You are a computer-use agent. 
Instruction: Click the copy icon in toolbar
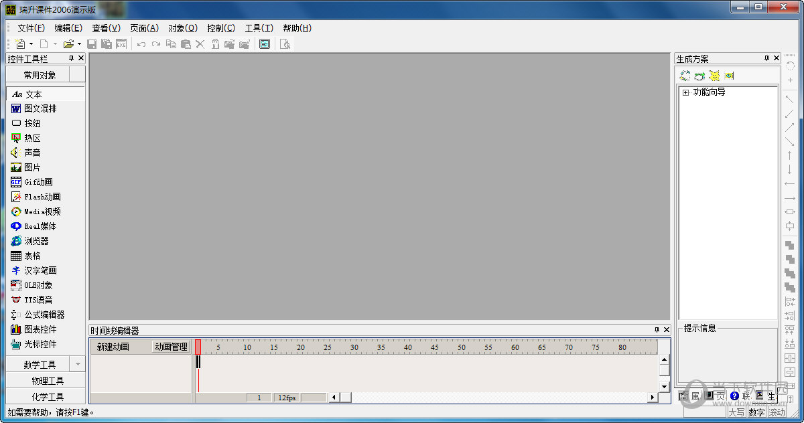tap(171, 44)
